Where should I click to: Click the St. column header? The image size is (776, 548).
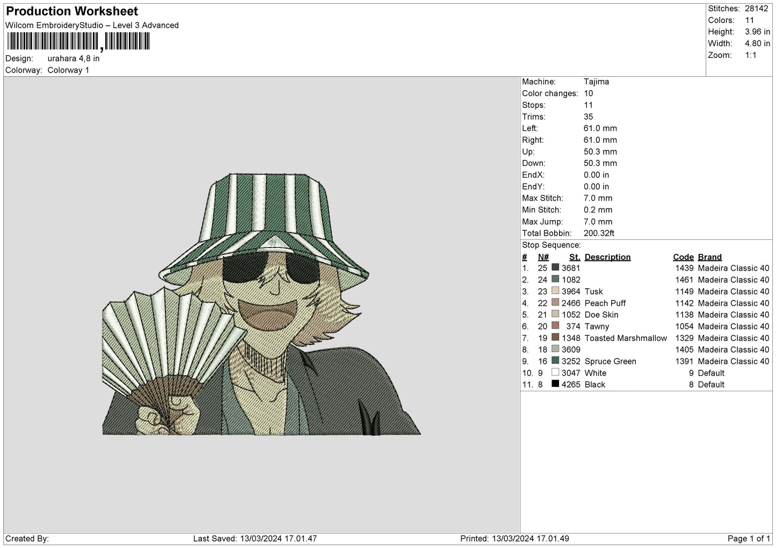click(575, 257)
